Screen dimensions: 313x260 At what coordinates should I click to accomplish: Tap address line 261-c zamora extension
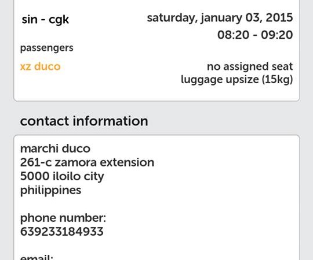[x=87, y=162]
